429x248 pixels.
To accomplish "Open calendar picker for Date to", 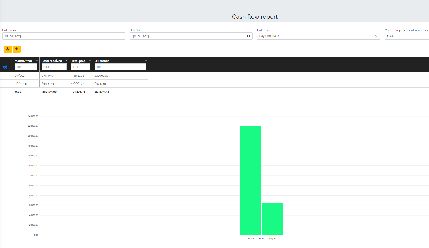I will coord(248,36).
